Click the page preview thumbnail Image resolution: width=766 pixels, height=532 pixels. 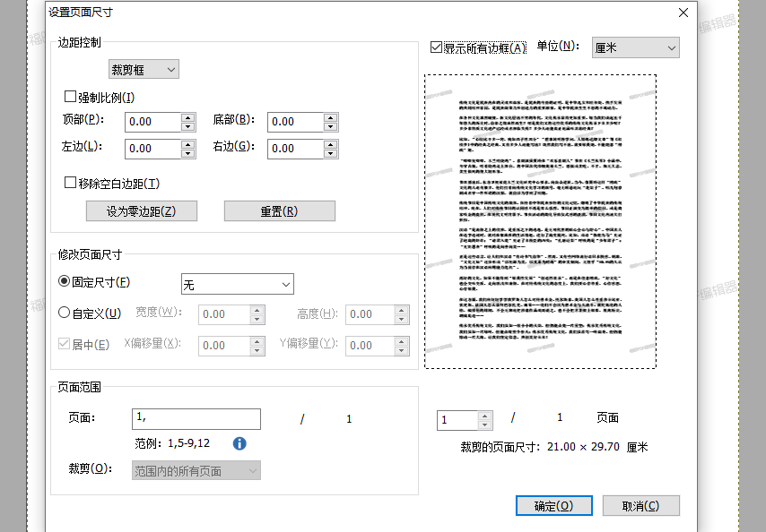[x=542, y=221]
